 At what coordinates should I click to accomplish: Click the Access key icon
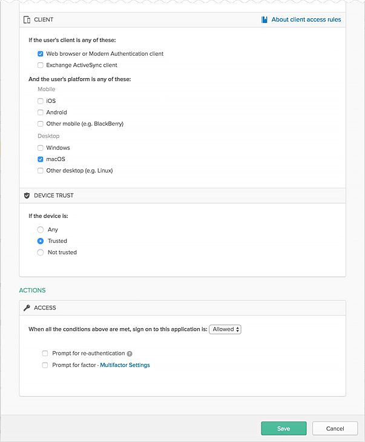point(27,308)
